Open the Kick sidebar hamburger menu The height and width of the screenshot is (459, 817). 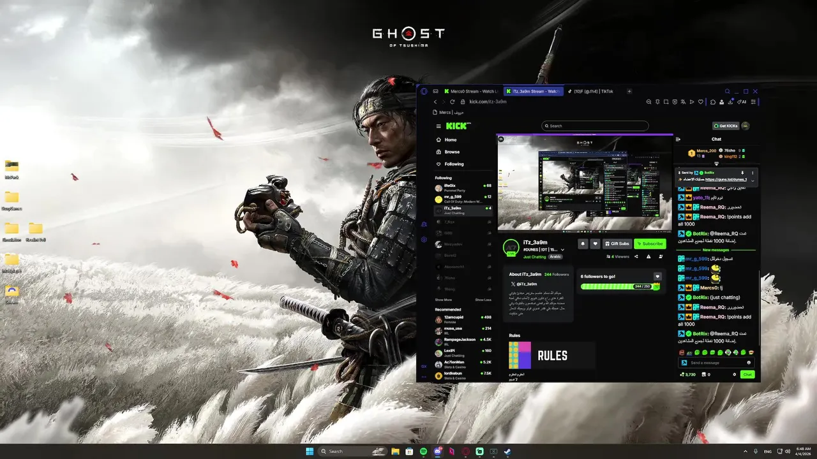click(438, 126)
